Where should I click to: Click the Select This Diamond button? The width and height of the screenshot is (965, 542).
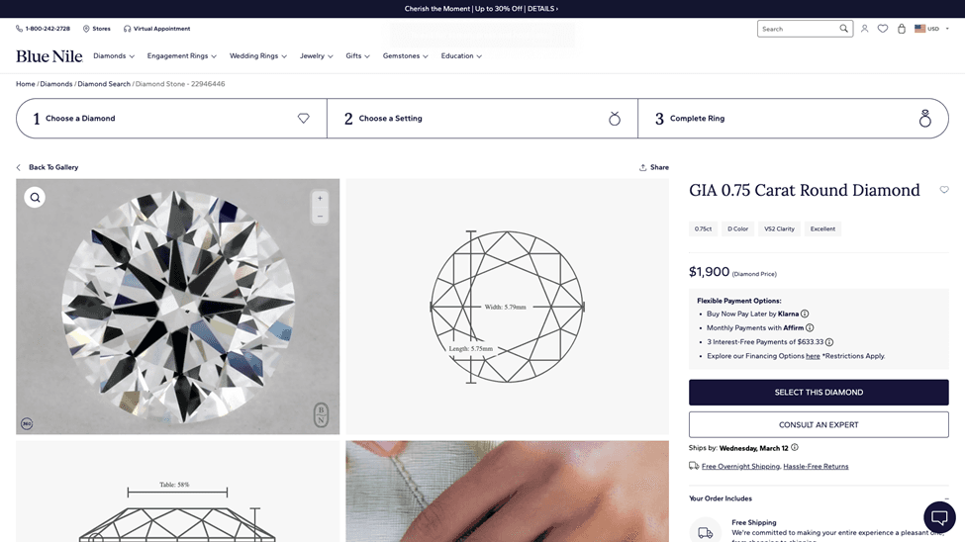[819, 393]
